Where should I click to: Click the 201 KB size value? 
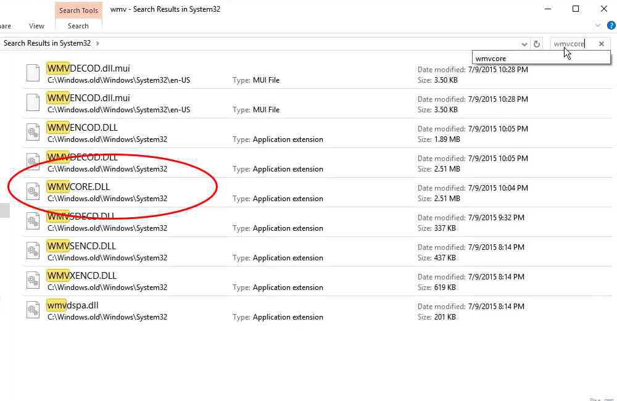tap(445, 316)
